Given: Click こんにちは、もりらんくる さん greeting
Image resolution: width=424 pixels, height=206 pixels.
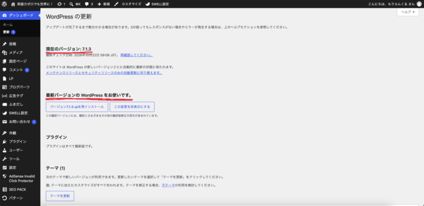Looking at the screenshot, I should tap(392, 4).
